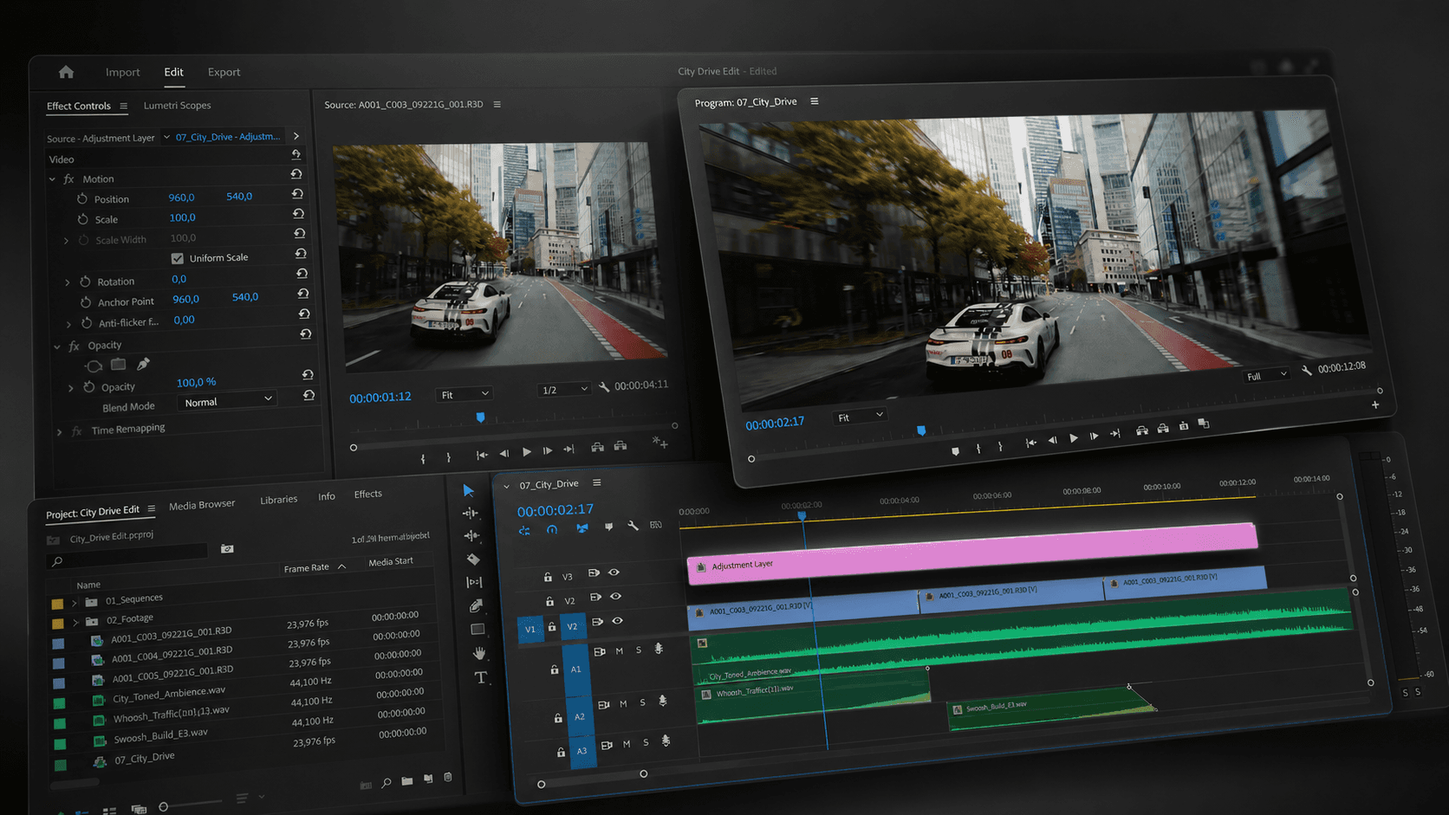Image resolution: width=1449 pixels, height=815 pixels.
Task: Toggle the Uniform Scale checkbox
Action: pyautogui.click(x=178, y=258)
